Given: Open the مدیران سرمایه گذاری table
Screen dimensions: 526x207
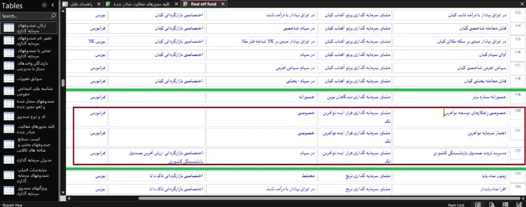Looking at the screenshot, I should pyautogui.click(x=29, y=160).
